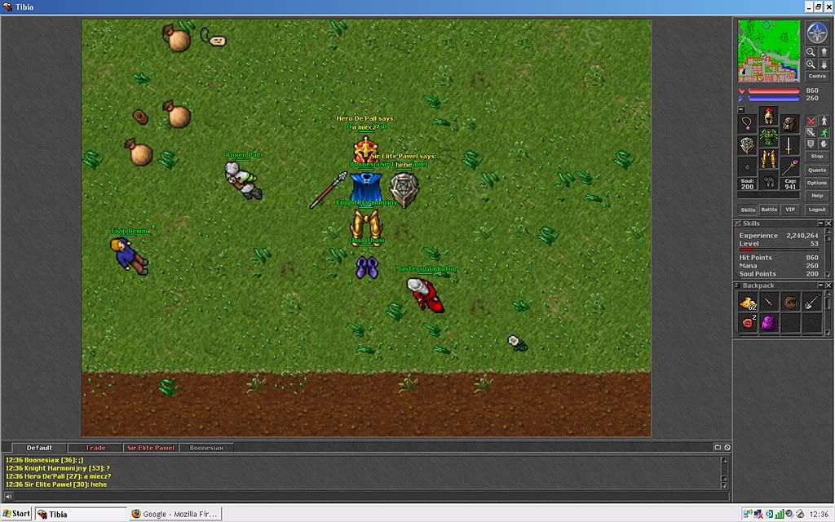Click the Help button

(x=817, y=196)
